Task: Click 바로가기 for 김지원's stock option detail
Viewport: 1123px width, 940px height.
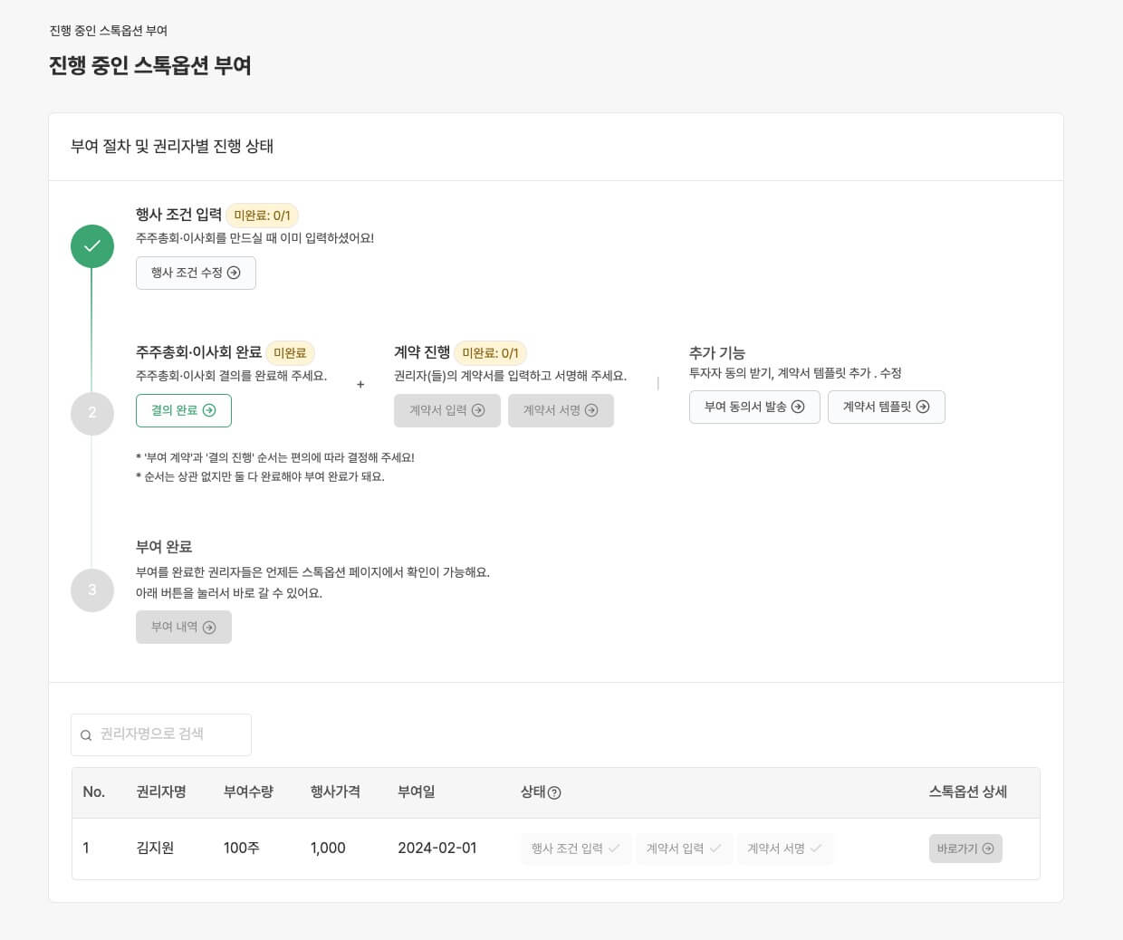Action: 965,849
